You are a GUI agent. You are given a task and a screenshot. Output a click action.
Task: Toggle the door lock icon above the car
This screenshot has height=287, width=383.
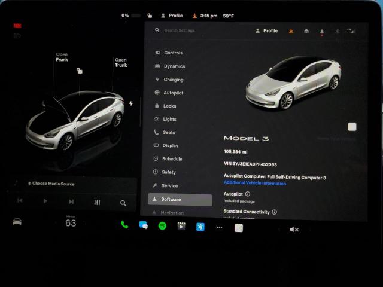[79, 71]
